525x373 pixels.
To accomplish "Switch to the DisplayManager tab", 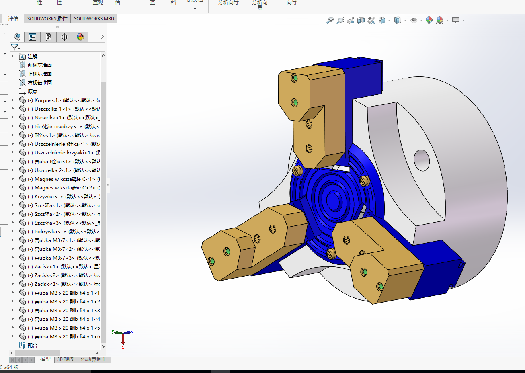I will click(80, 37).
